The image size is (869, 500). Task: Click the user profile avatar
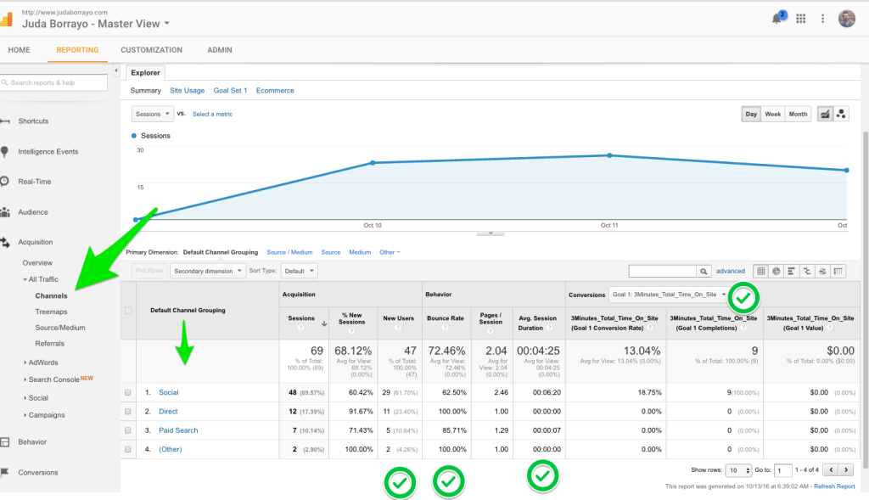[846, 19]
